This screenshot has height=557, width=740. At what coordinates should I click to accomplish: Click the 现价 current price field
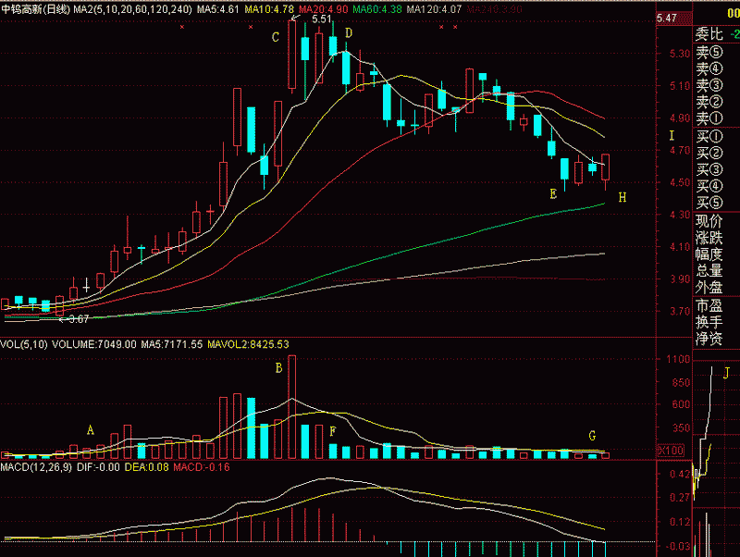click(708, 220)
